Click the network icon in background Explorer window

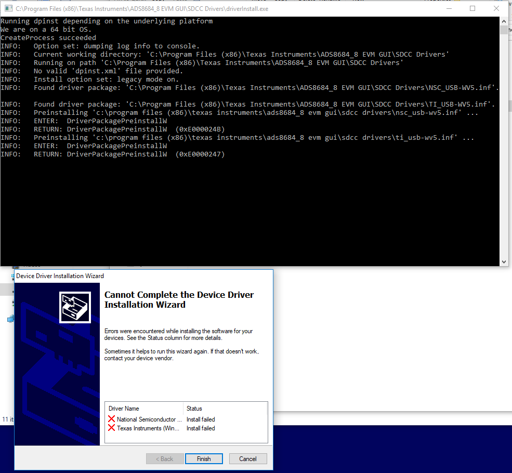[x=10, y=319]
